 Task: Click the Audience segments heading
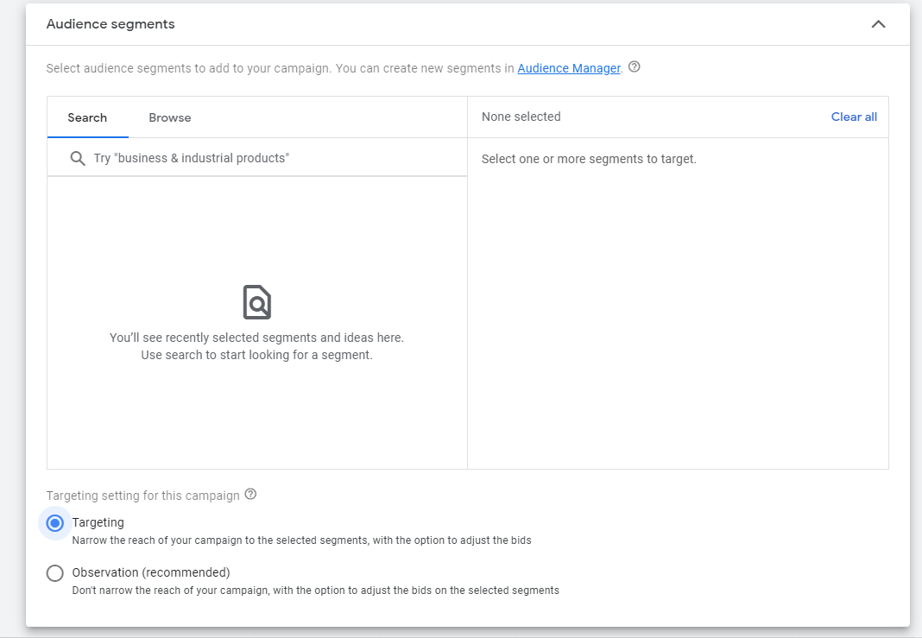(111, 24)
